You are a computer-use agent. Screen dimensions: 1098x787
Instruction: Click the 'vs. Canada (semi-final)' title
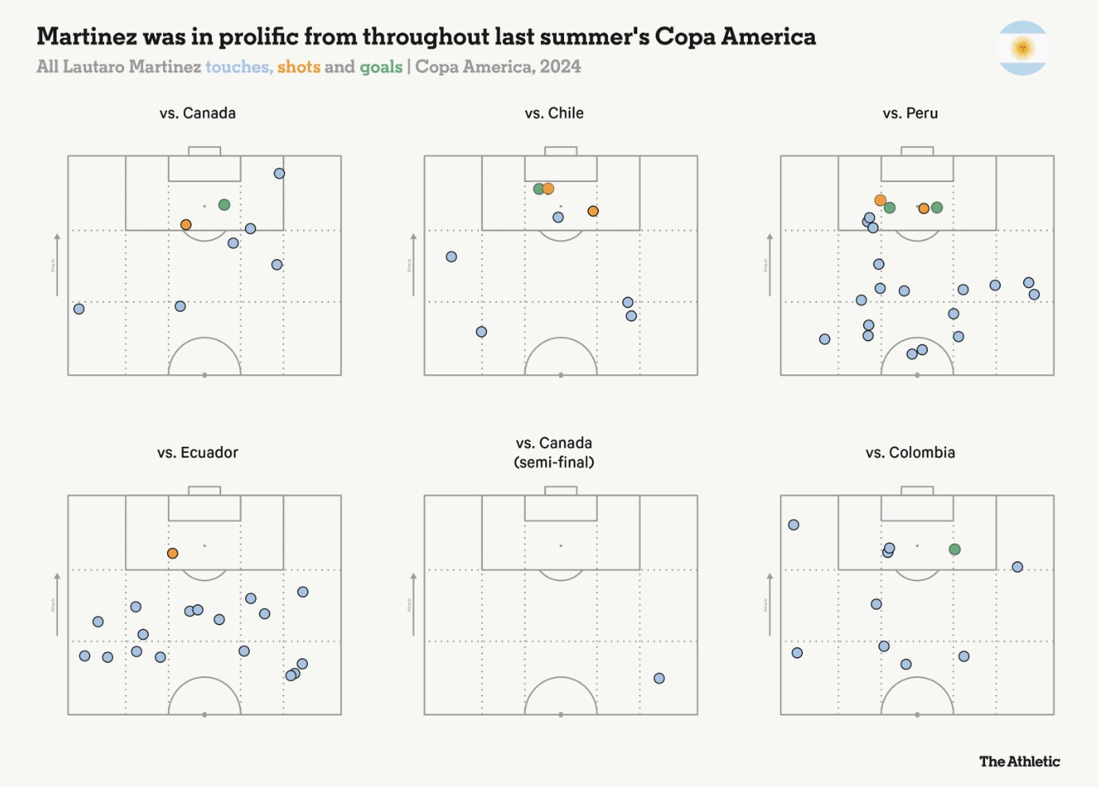click(x=554, y=452)
